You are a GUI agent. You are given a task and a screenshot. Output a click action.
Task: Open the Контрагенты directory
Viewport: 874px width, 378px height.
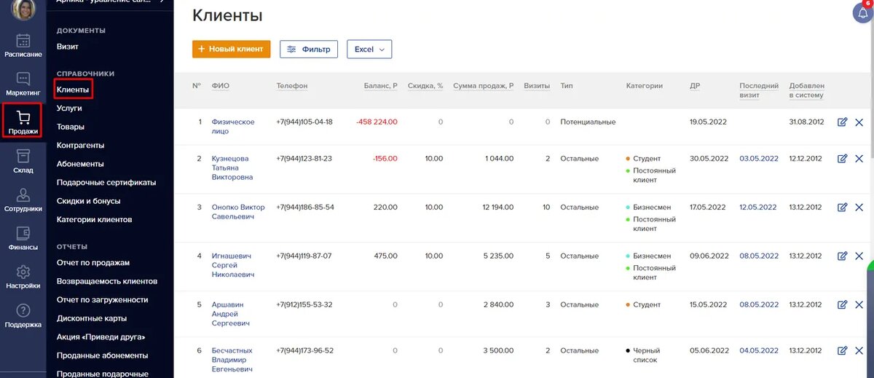tap(80, 146)
